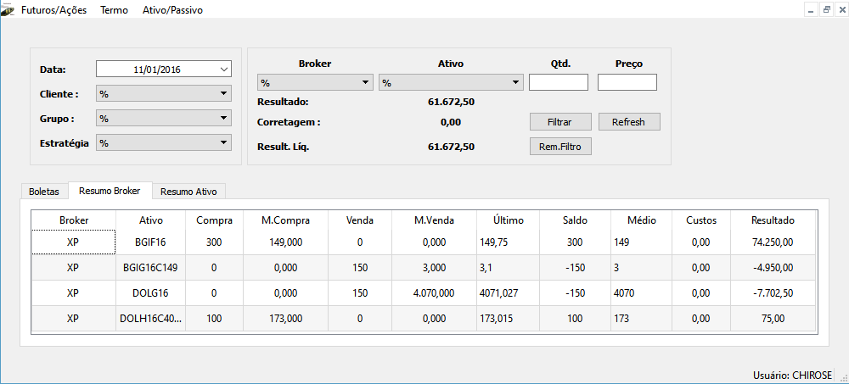849x384 pixels.
Task: Click the 149,000 M.Compra cell
Action: point(285,242)
